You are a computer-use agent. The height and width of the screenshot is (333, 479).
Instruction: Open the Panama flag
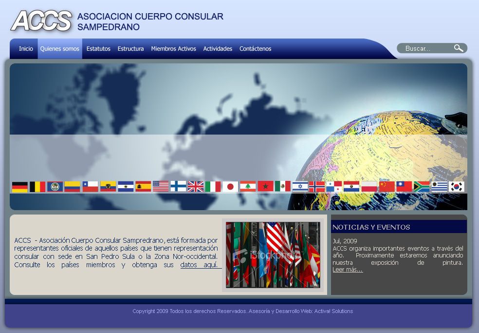click(334, 186)
